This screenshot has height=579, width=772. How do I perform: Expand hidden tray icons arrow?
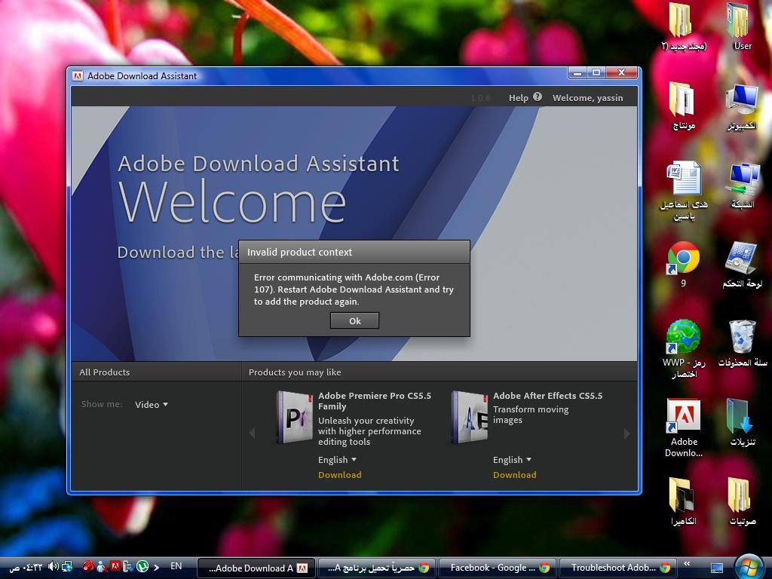tap(157, 568)
